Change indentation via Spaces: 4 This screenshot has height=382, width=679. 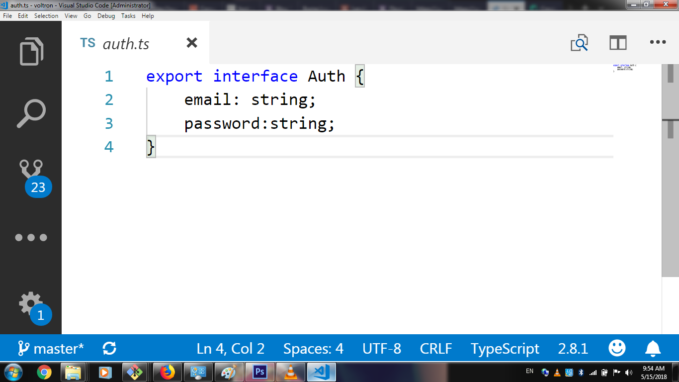point(313,349)
